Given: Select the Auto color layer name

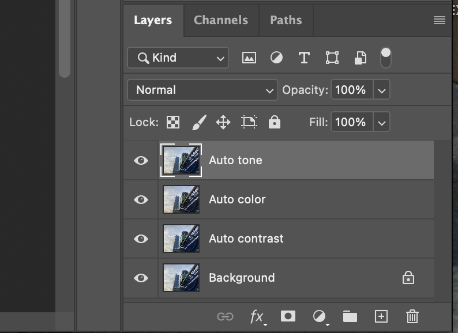Looking at the screenshot, I should pyautogui.click(x=237, y=199).
